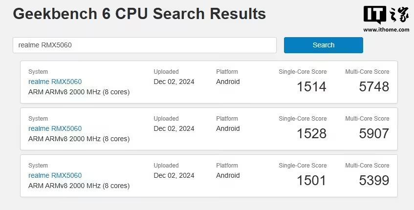Click the second result's ARM ARMv8 2000 MHz text
The width and height of the screenshot is (414, 210).
[x=79, y=139]
